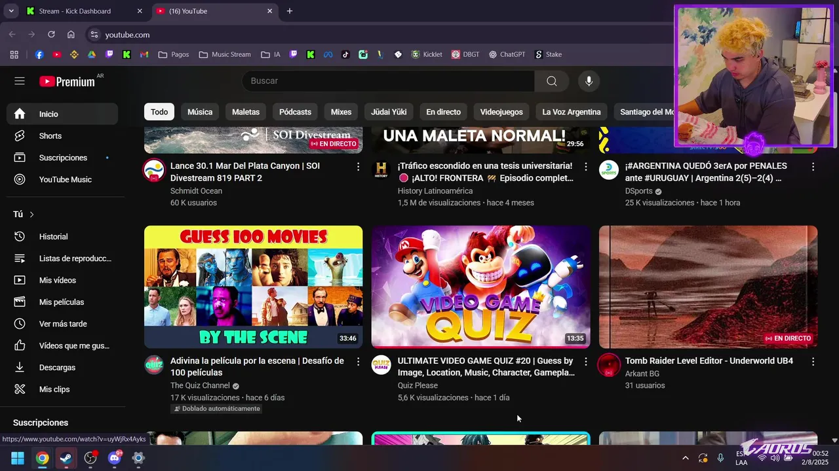
Task: Click the browser home button
Action: click(71, 35)
